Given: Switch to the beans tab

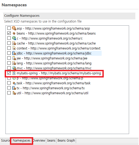Looking at the screenshot, I should (x=51, y=141).
